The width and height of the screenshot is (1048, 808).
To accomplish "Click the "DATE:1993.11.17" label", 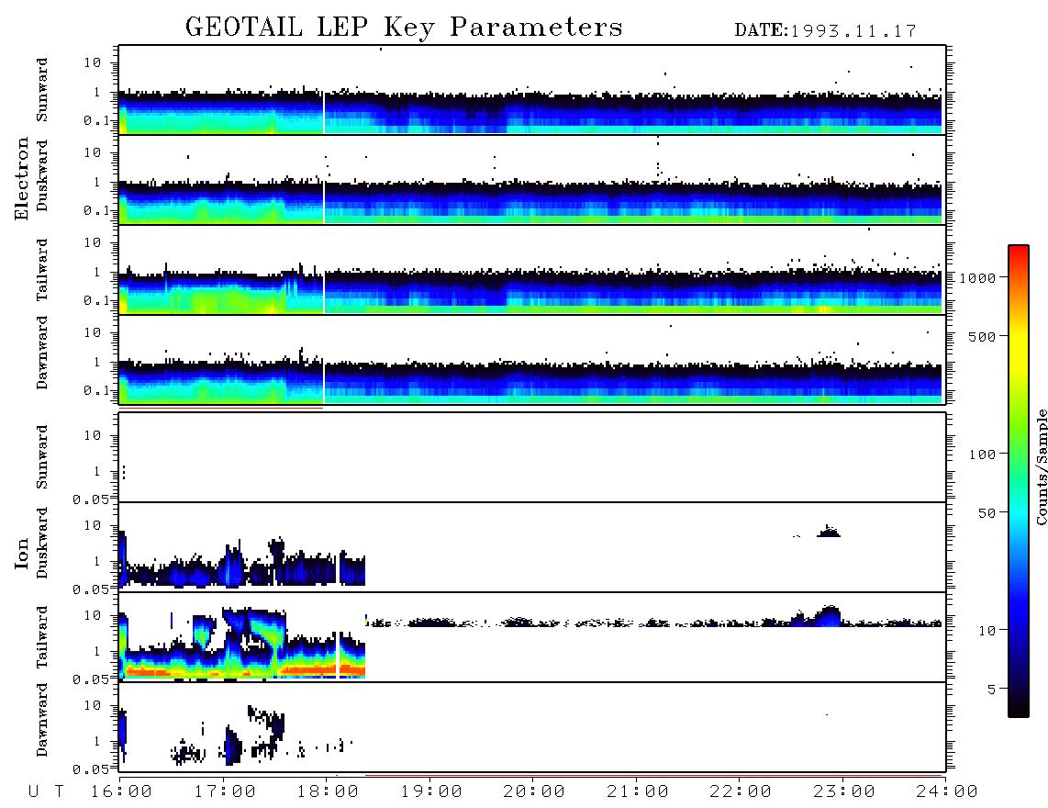I will (x=825, y=30).
